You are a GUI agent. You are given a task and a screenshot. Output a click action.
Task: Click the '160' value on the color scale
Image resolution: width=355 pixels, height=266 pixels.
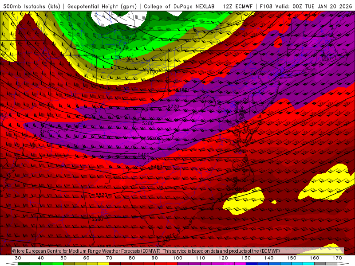click(x=315, y=258)
